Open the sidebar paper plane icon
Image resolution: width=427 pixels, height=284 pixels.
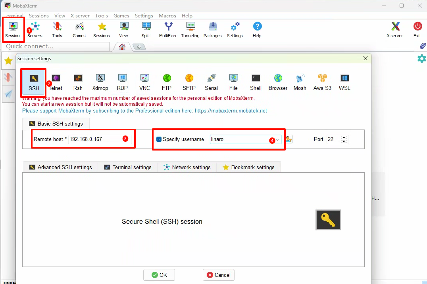(9, 94)
